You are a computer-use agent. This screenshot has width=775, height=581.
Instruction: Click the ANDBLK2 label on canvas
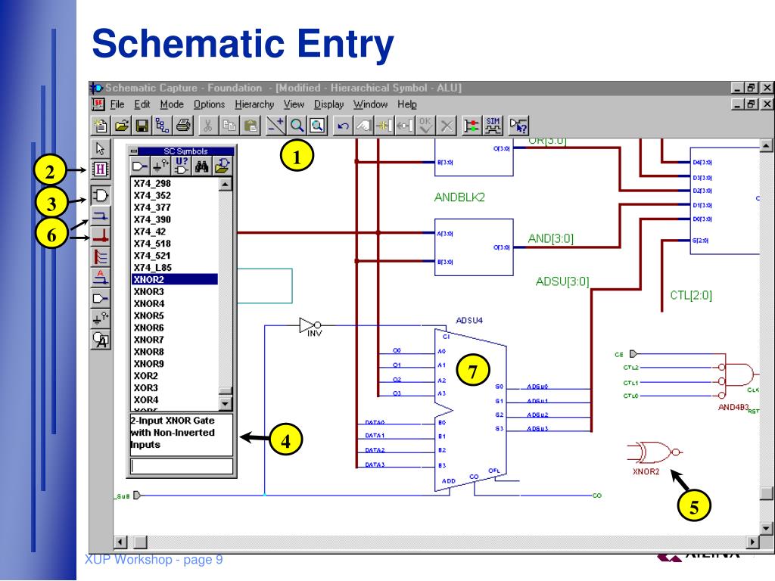pos(459,197)
